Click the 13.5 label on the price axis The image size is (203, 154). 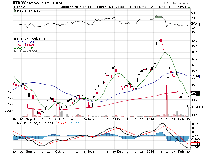click(x=194, y=115)
